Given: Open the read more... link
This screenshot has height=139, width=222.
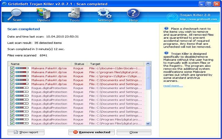Looking at the screenshot, I should click(x=173, y=86).
